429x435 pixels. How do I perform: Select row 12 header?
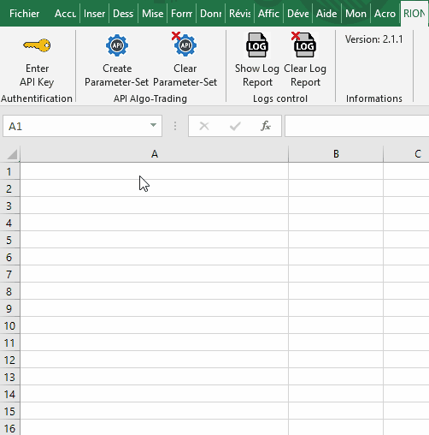click(x=9, y=360)
